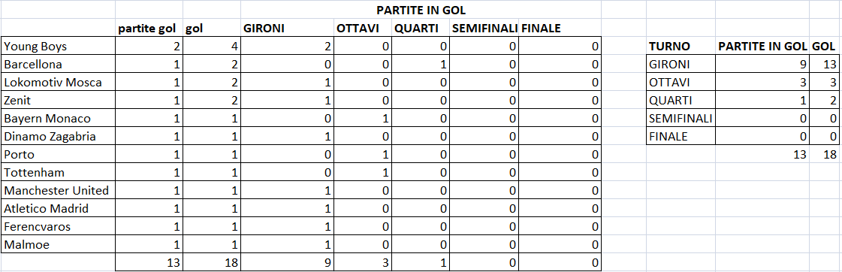Click the GIRONI column header
This screenshot has height=272, width=842.
point(287,29)
